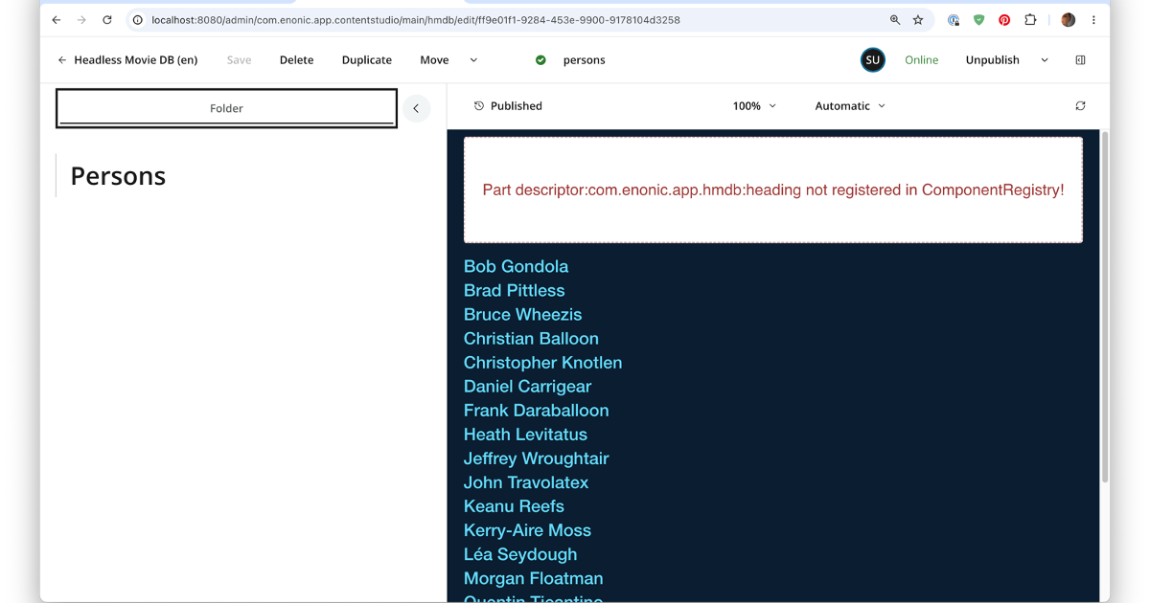This screenshot has width=1150, height=603.
Task: Open the 100% zoom dropdown
Action: pyautogui.click(x=754, y=105)
